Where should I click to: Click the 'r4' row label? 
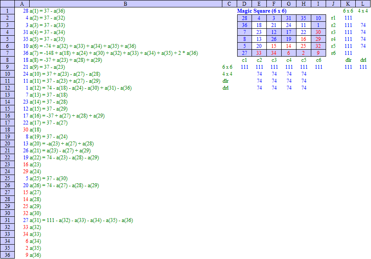pyautogui.click(x=334, y=39)
